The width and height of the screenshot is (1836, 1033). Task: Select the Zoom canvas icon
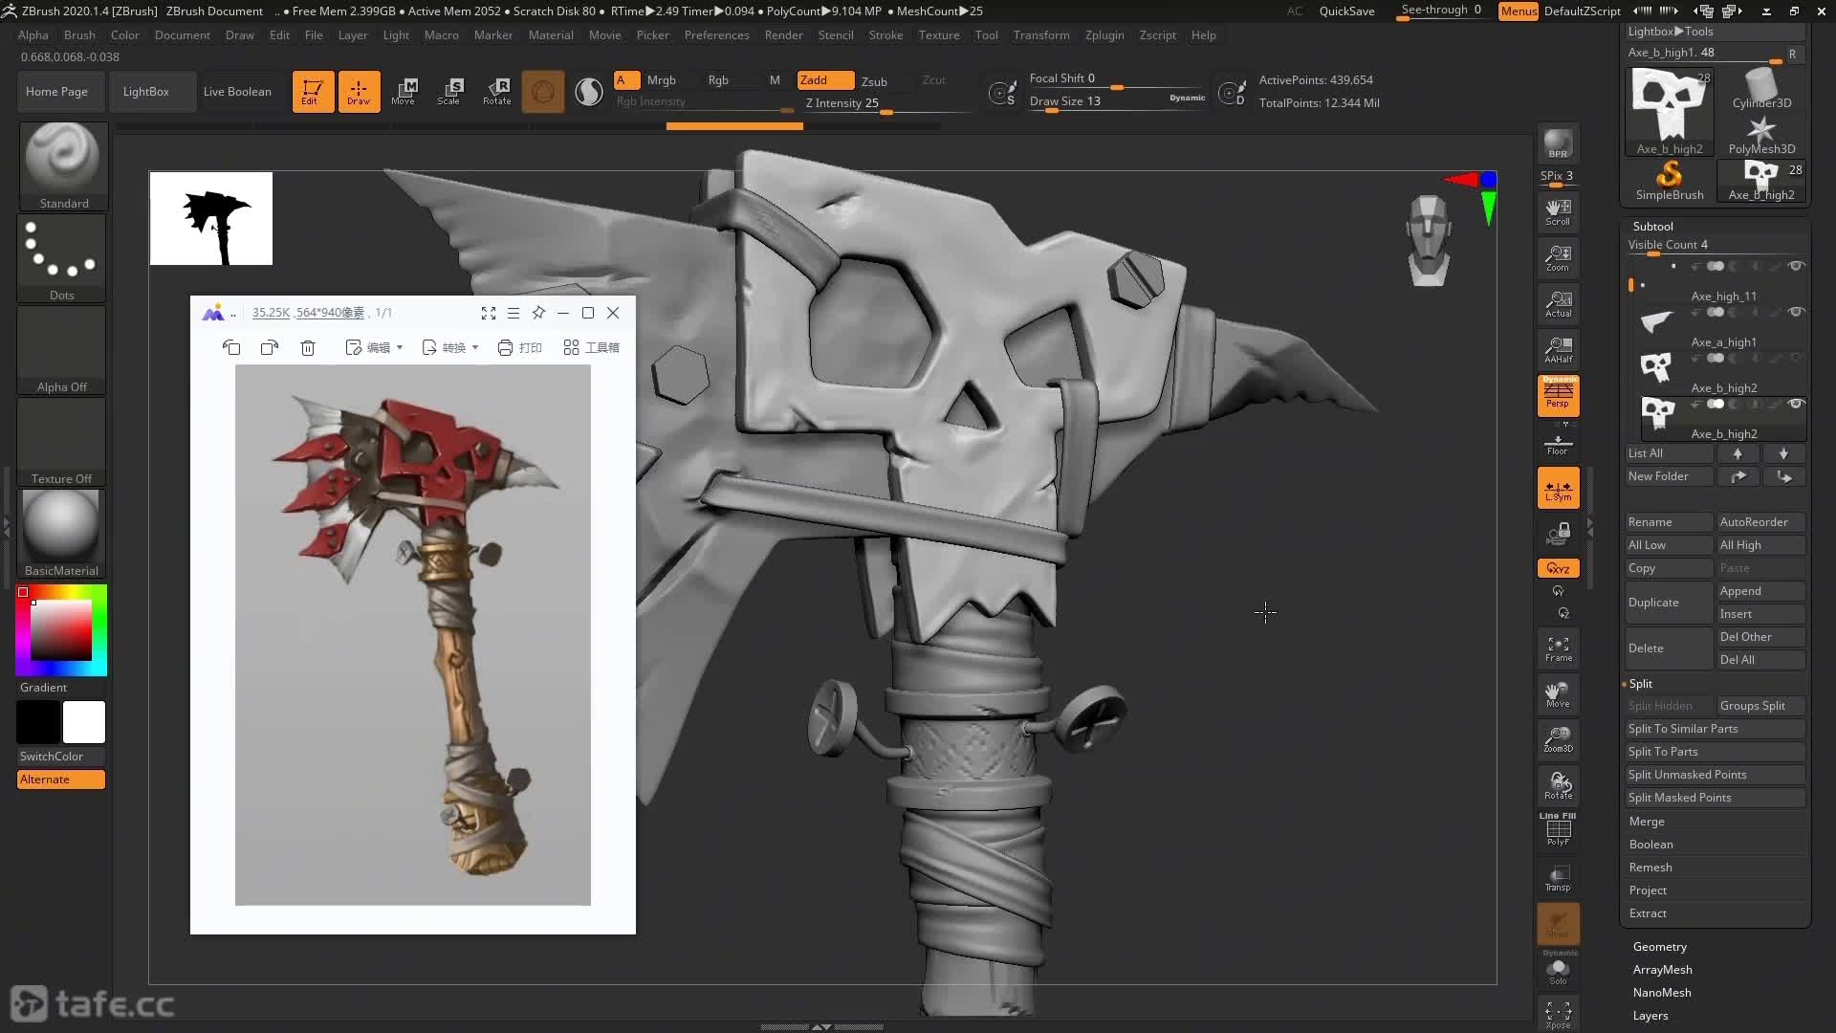click(1558, 257)
